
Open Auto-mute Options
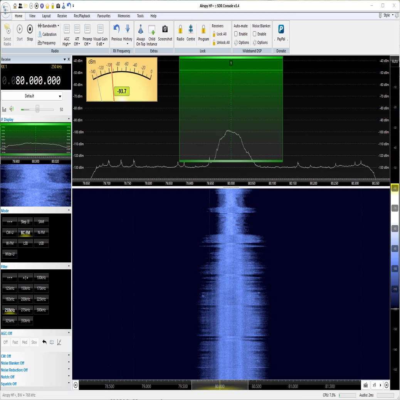coord(241,43)
